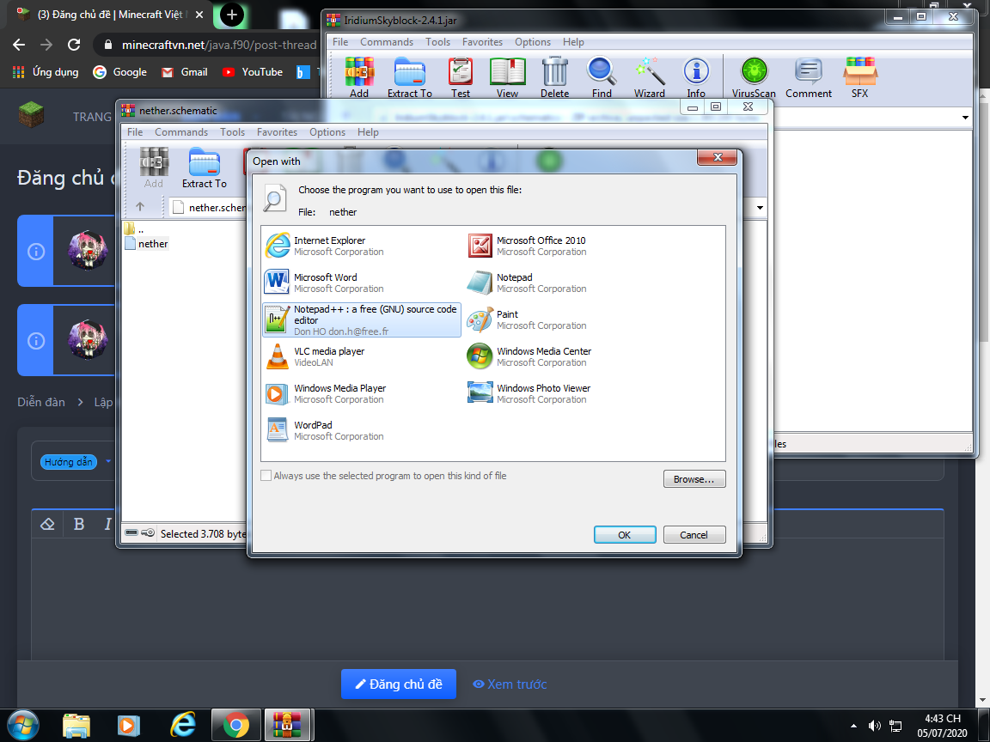
Task: Open Internet Explorer from taskbar
Action: pyautogui.click(x=182, y=726)
